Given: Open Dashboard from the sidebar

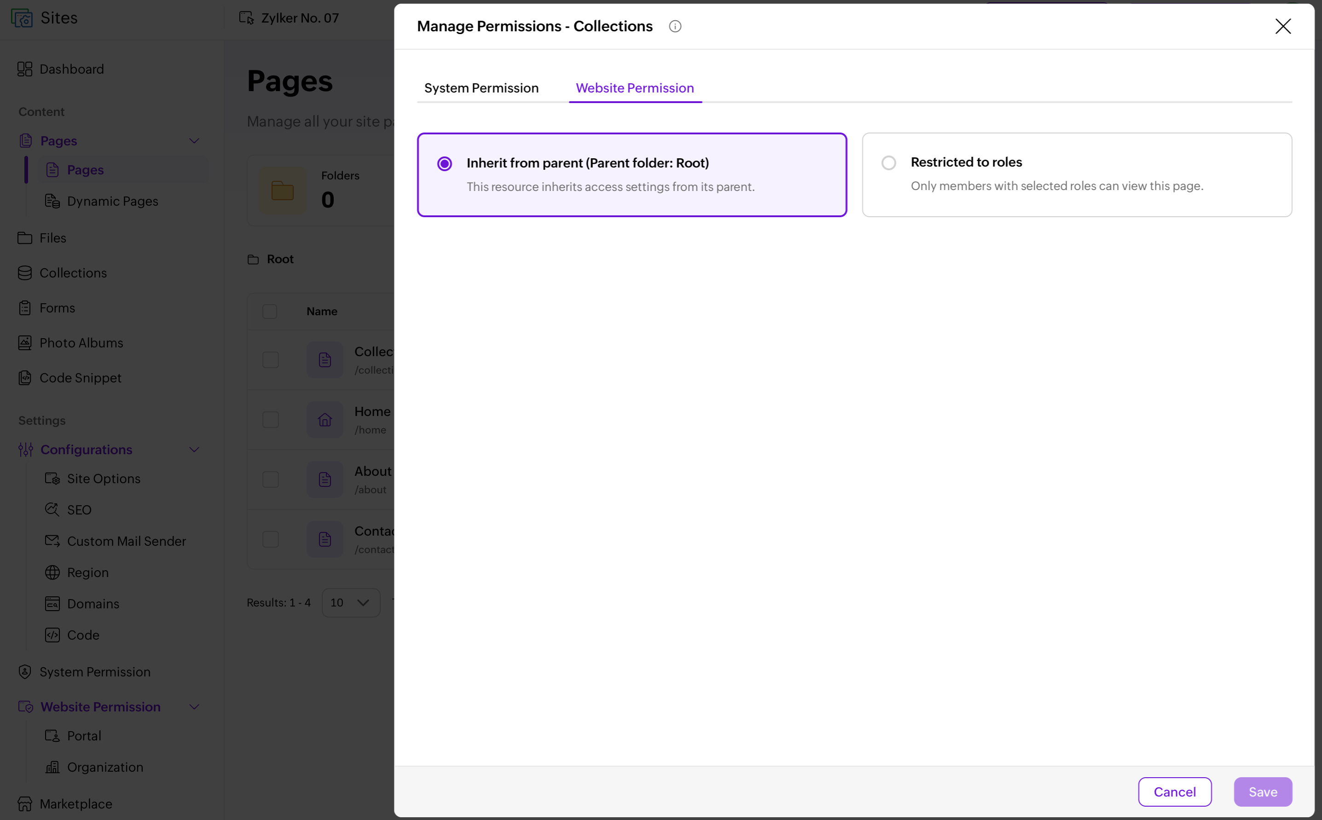Looking at the screenshot, I should tap(60, 69).
